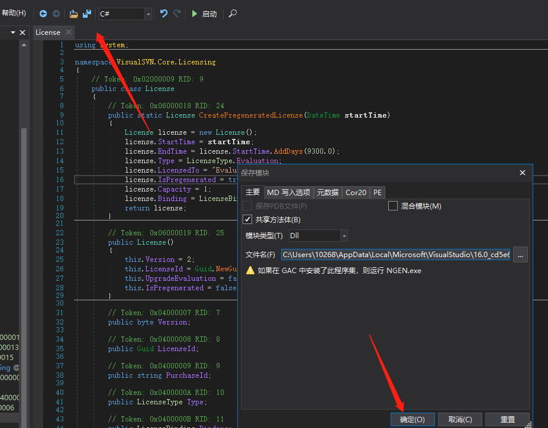Switch to the PE tab
548x428 pixels.
coord(377,192)
